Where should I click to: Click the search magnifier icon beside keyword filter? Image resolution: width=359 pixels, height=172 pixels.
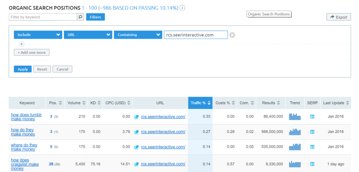click(80, 17)
